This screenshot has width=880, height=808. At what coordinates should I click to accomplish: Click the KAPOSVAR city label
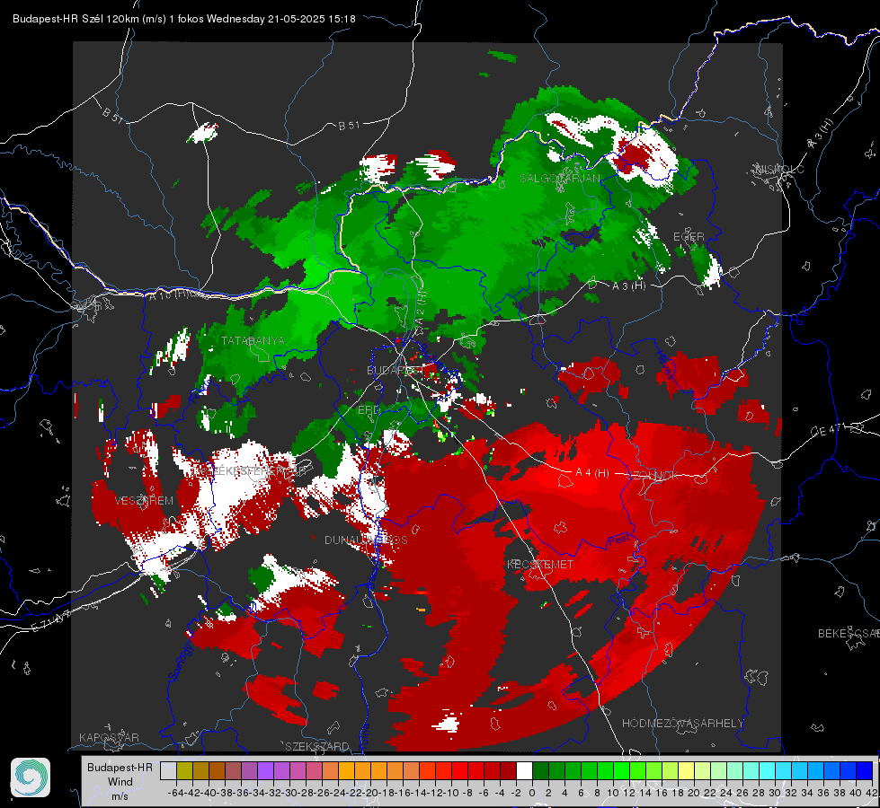click(x=109, y=737)
